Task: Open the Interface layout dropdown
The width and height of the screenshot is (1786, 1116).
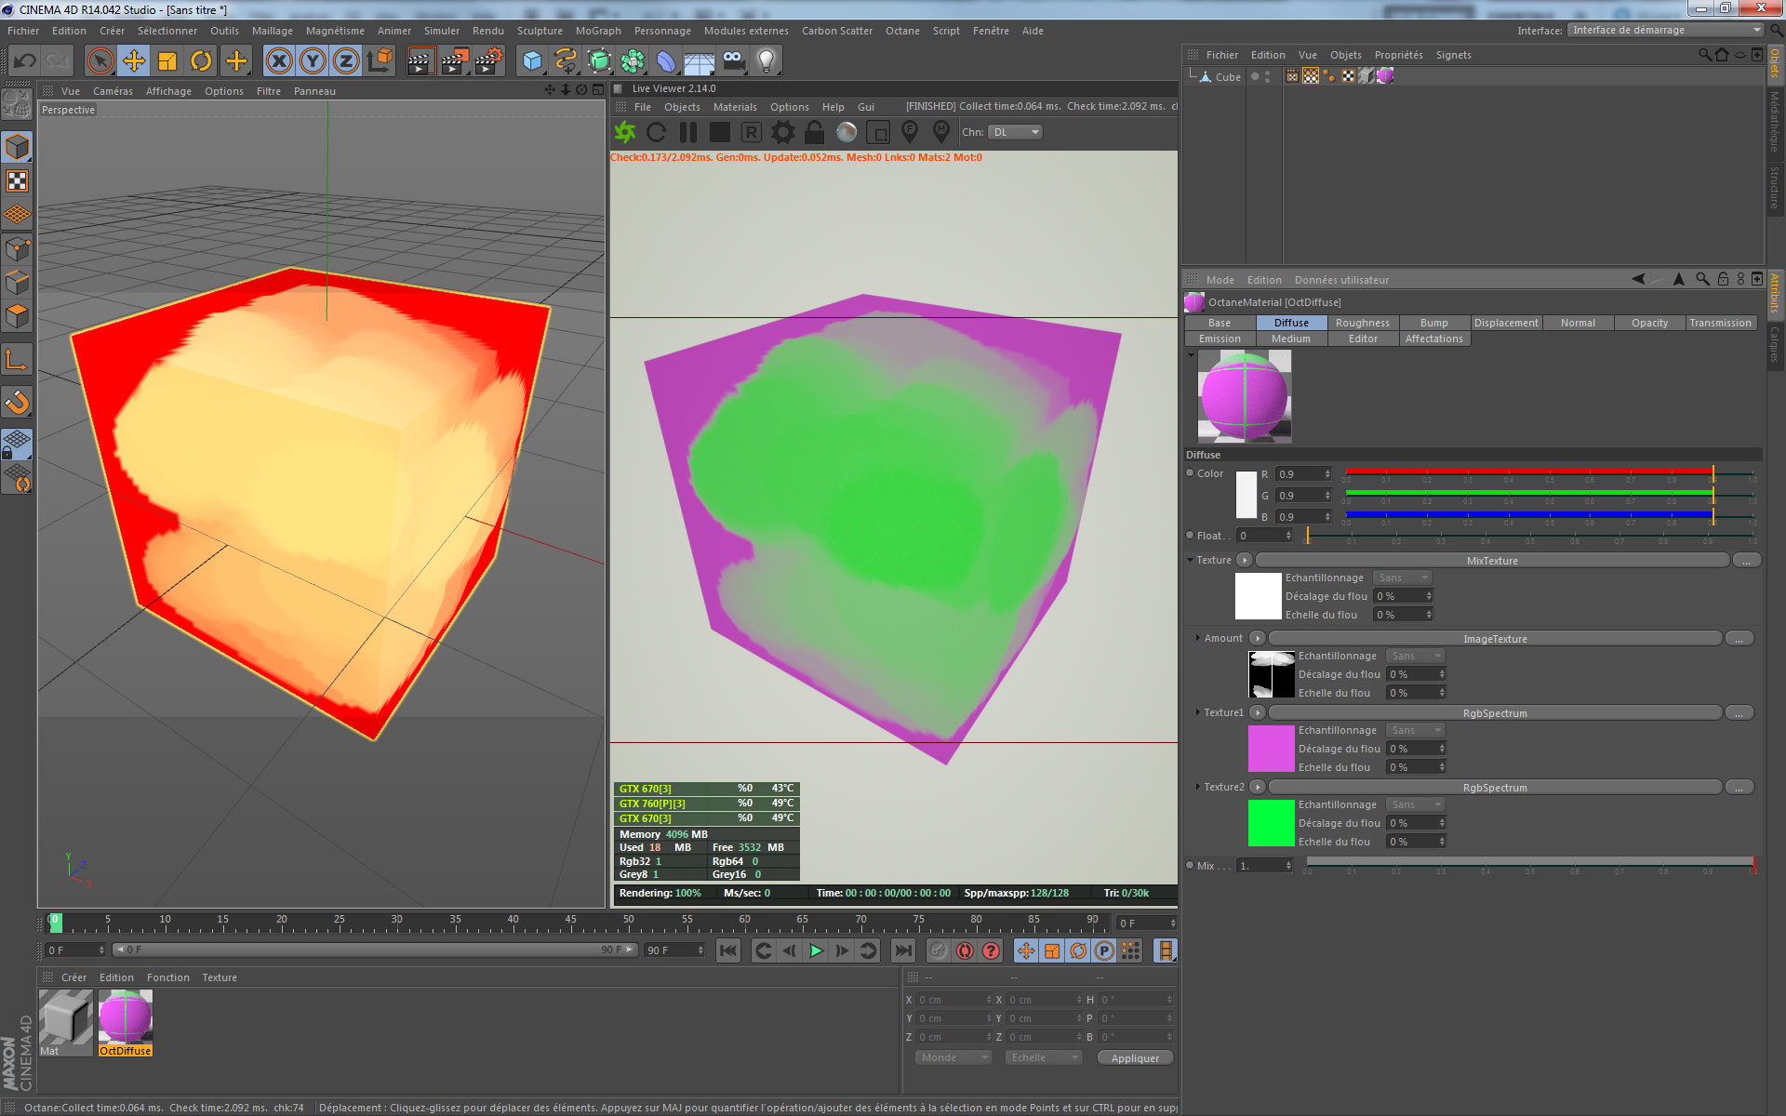Action: coord(1664,30)
